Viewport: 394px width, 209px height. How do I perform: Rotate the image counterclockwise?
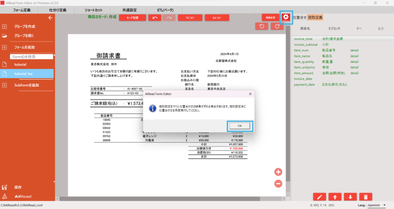262,26
